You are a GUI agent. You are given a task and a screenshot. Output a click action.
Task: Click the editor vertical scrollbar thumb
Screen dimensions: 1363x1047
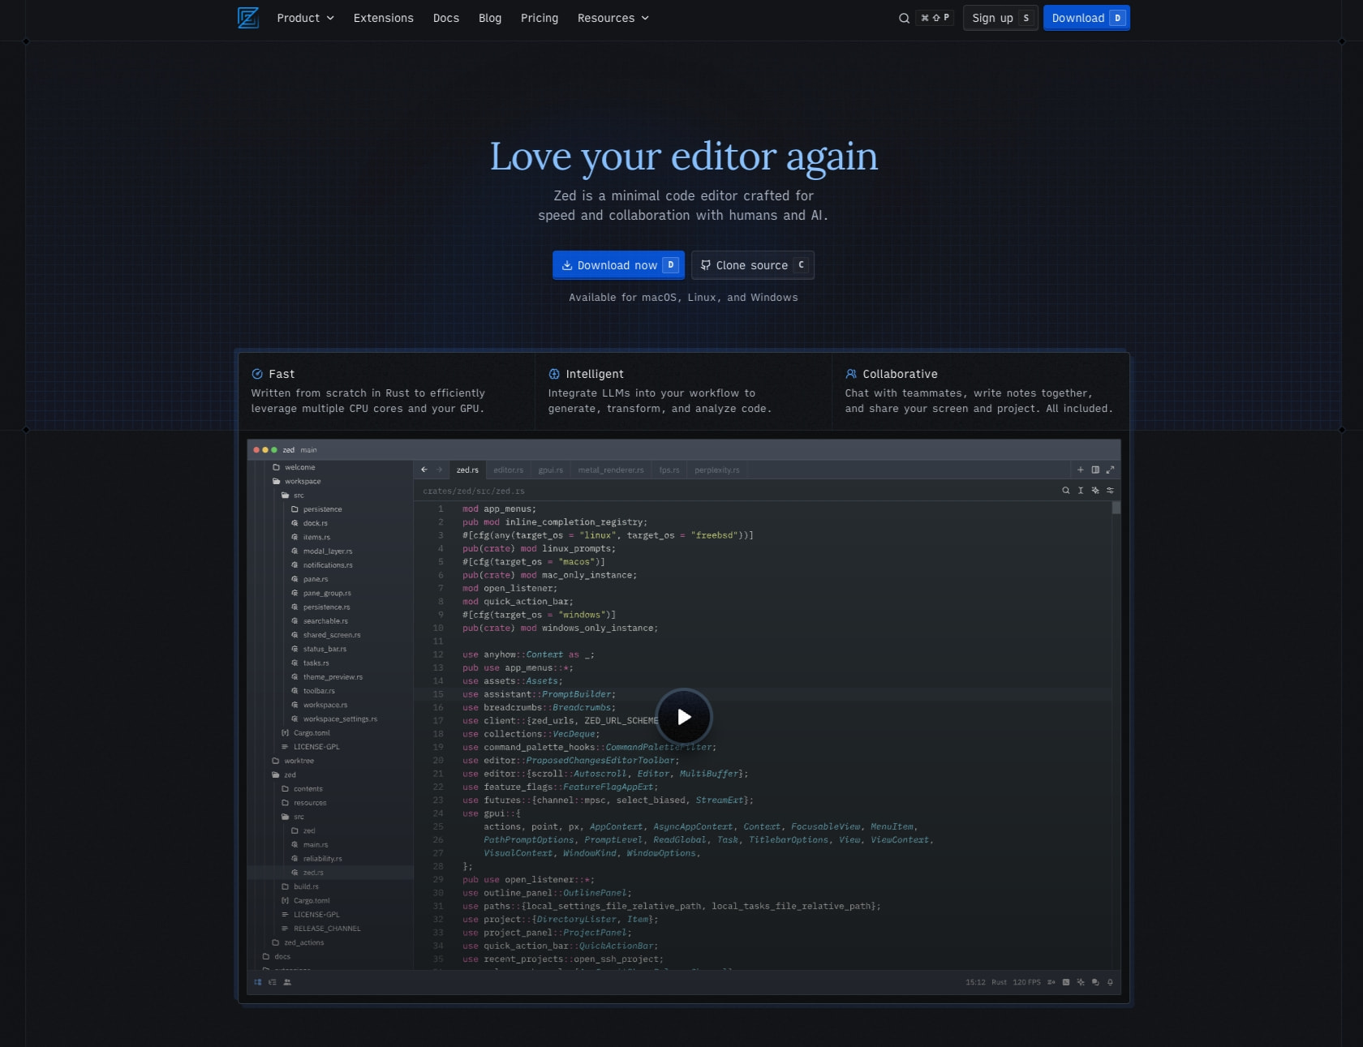pos(1116,508)
